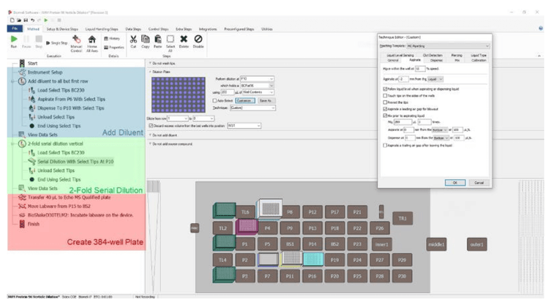Click the Disable step icon

[x=198, y=42]
